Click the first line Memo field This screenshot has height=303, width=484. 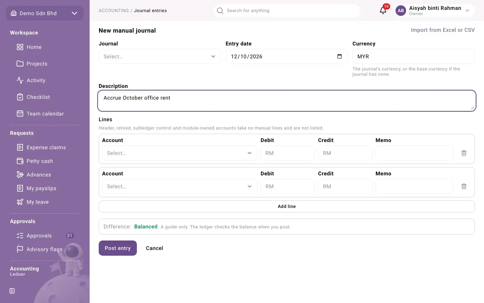pyautogui.click(x=414, y=153)
